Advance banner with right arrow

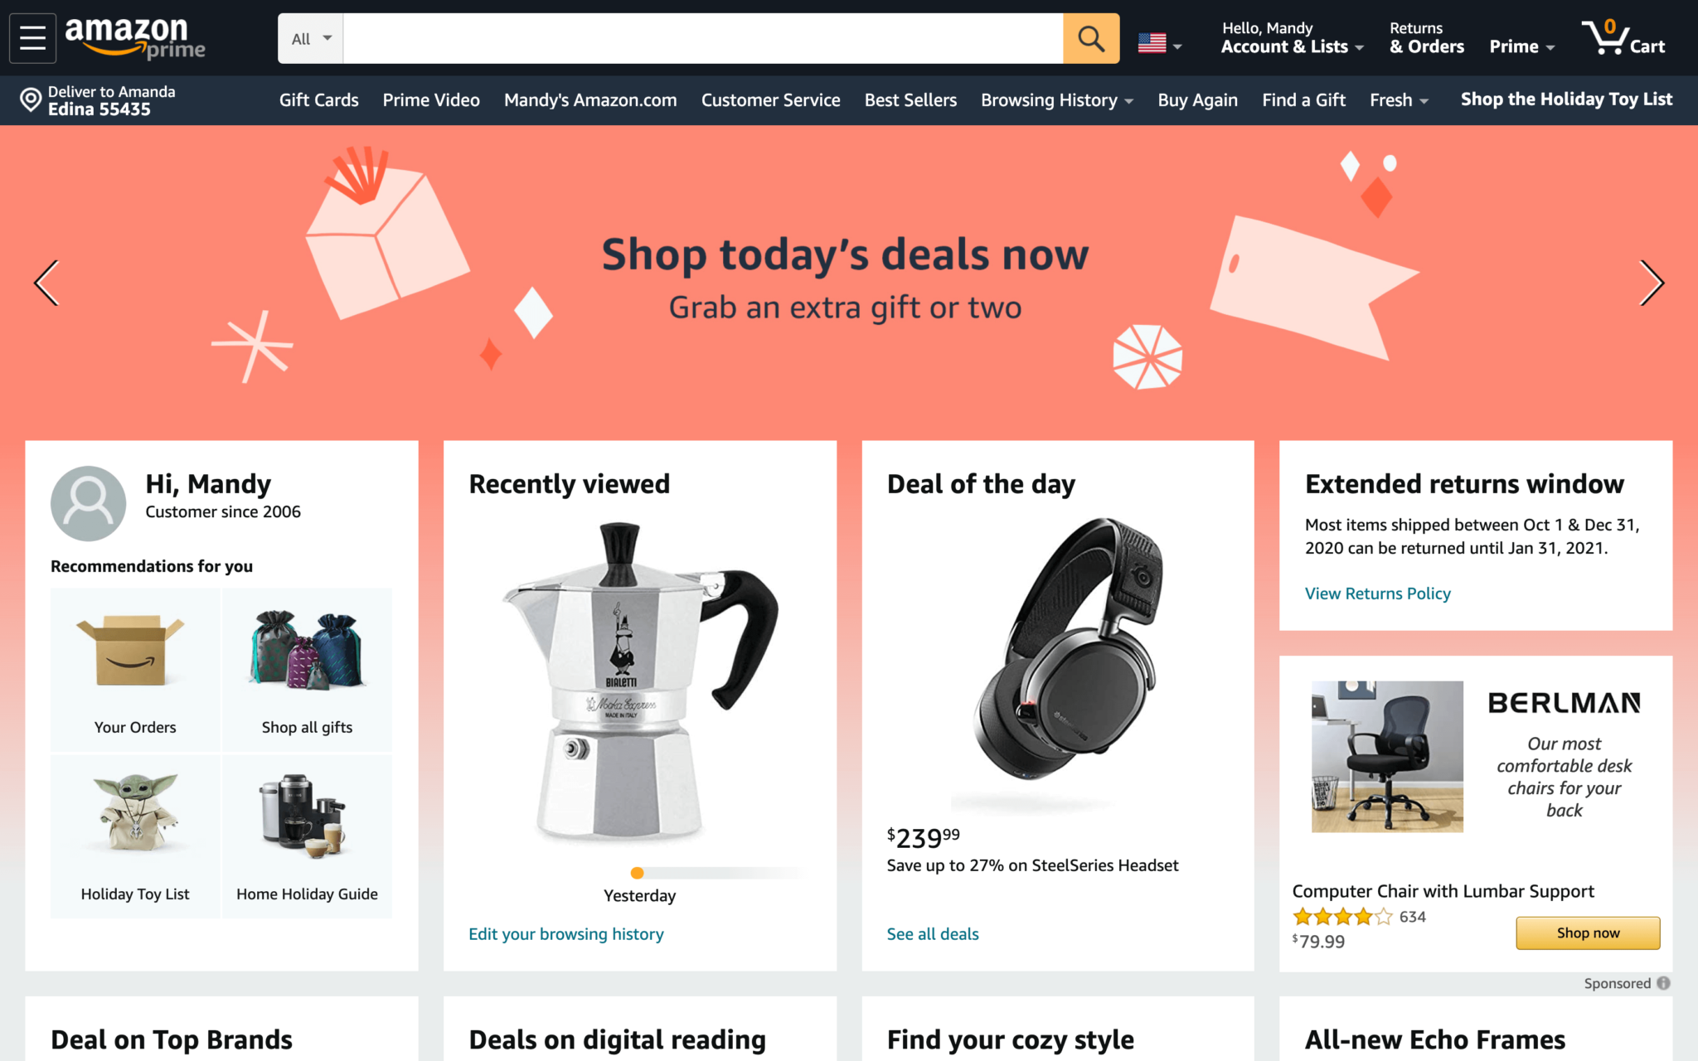[1652, 283]
